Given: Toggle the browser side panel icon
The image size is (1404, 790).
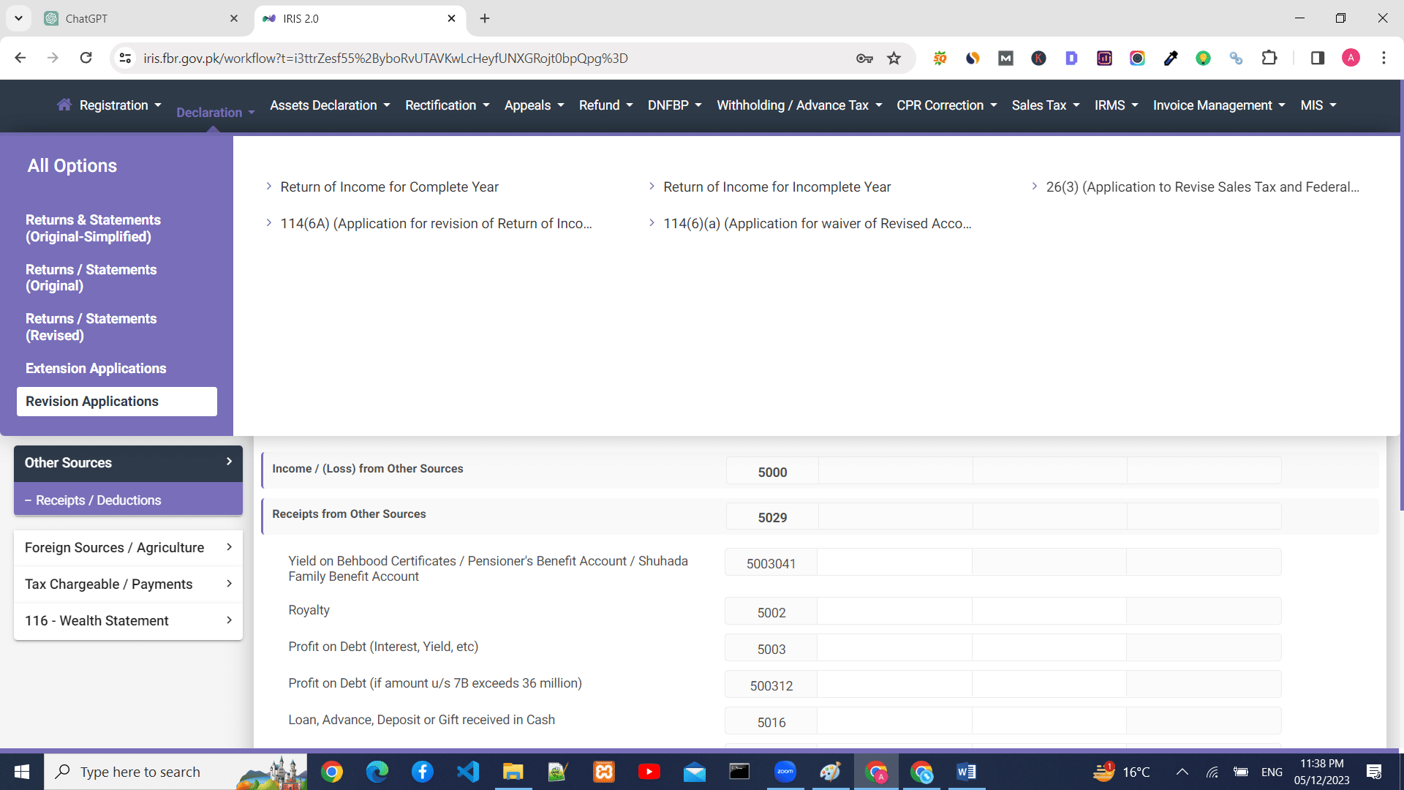Looking at the screenshot, I should point(1318,58).
